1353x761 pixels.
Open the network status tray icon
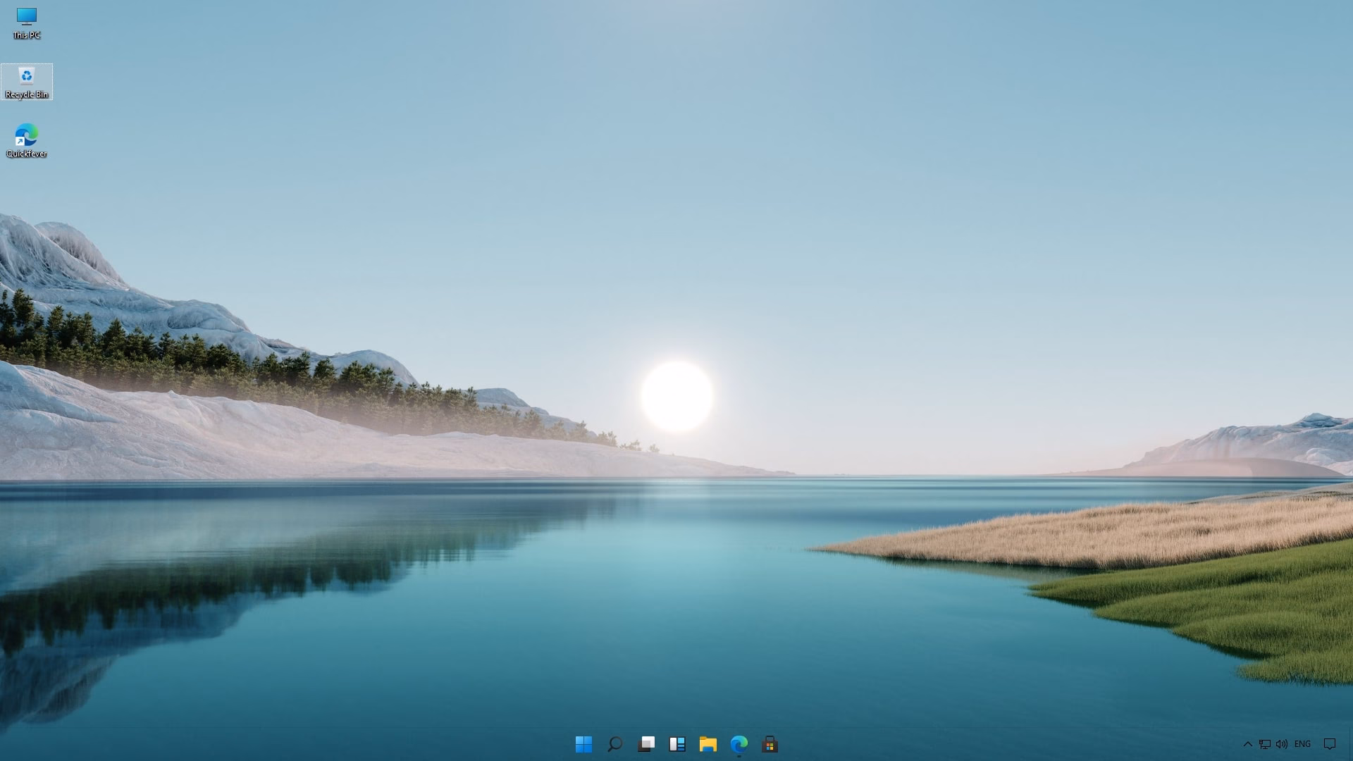coord(1265,744)
